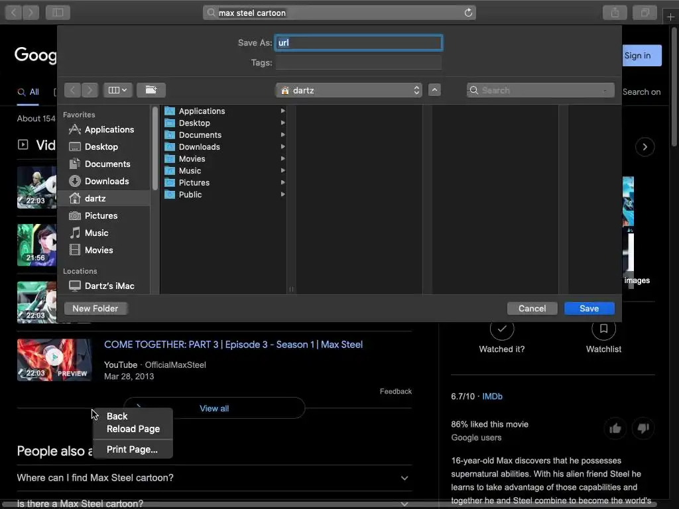The width and height of the screenshot is (679, 509).
Task: Select Pictures in Favorites sidebar
Action: 103,215
